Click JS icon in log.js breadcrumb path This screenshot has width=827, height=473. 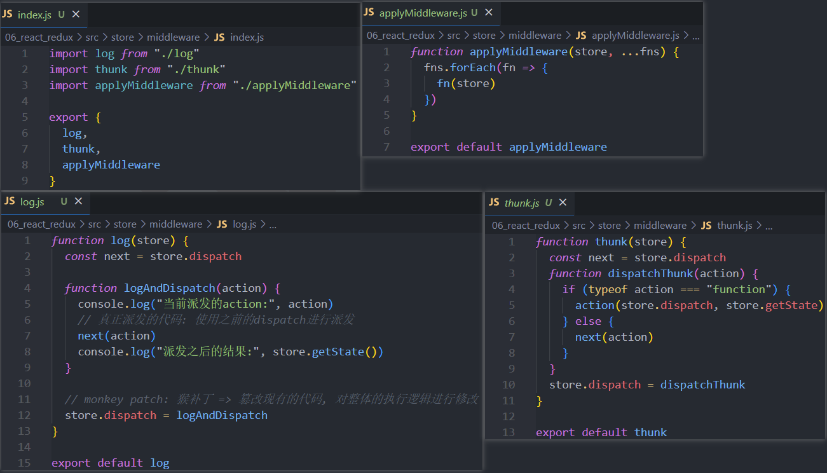click(222, 224)
